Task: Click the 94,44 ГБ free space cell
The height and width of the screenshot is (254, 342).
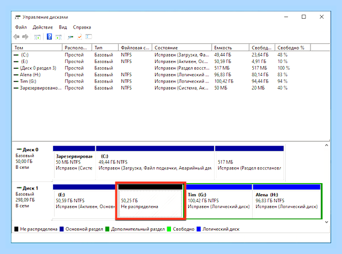Action: point(260,81)
